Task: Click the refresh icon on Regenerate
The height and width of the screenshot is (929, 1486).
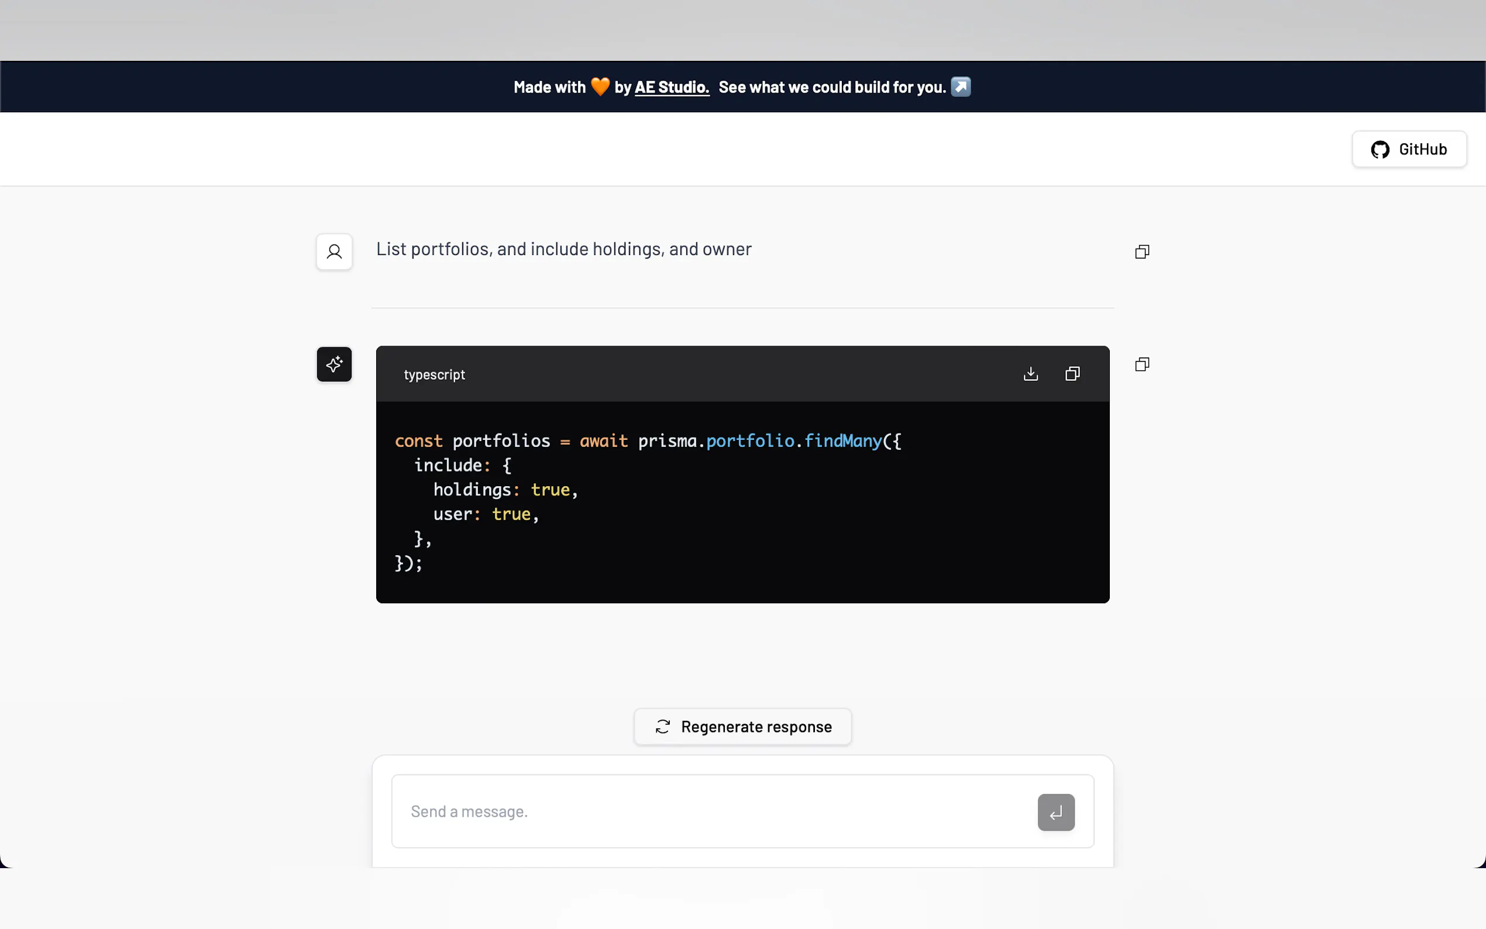Action: click(662, 727)
